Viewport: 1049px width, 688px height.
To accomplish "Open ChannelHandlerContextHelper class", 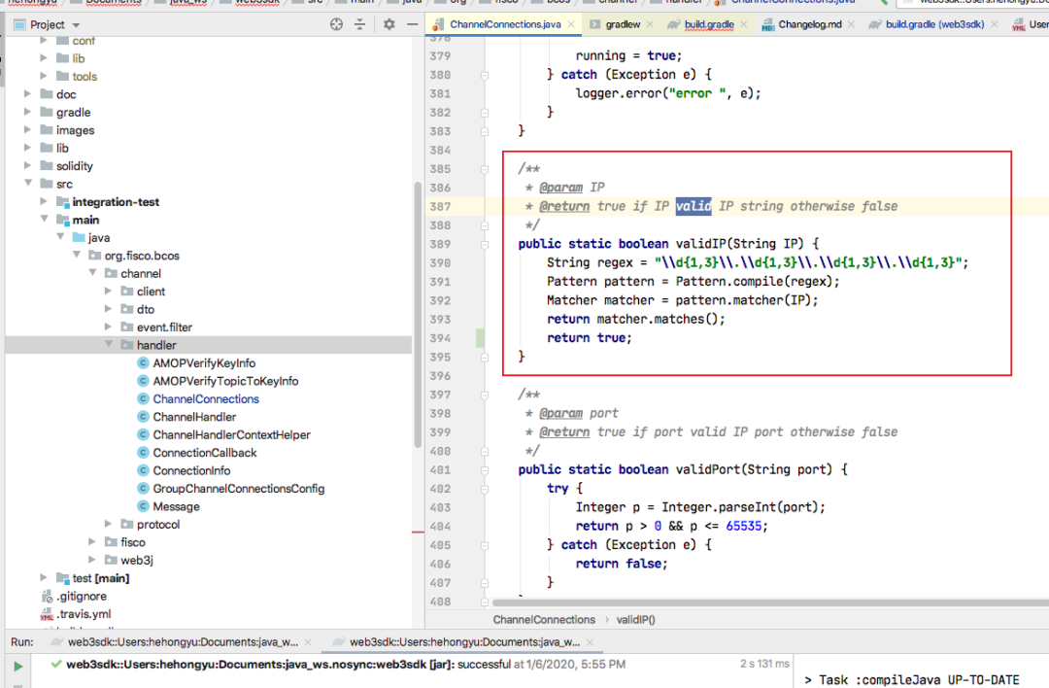I will pos(231,435).
